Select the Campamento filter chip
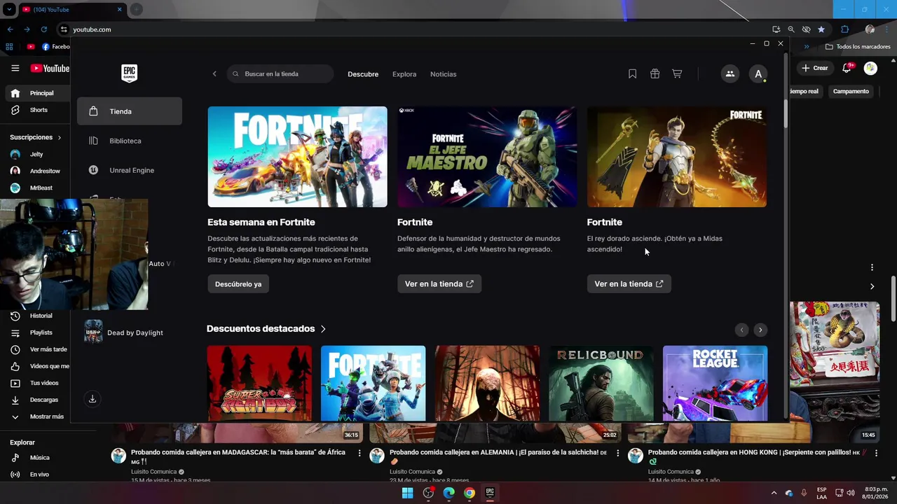This screenshot has width=897, height=504. click(x=851, y=91)
